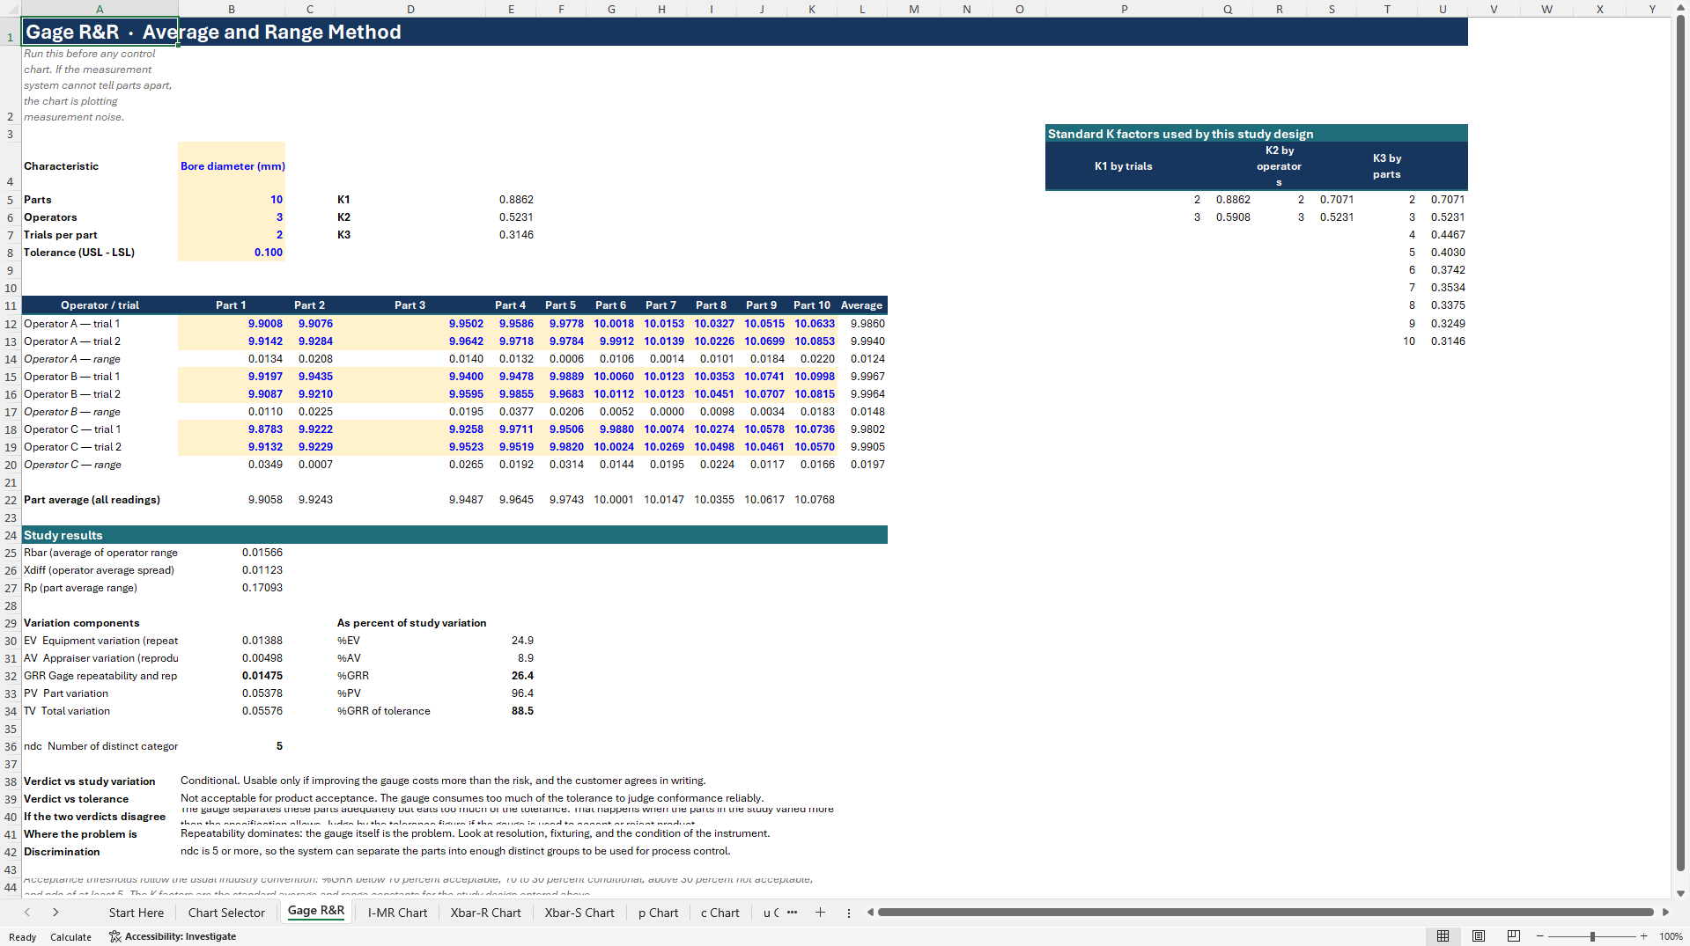Select the Part 5 column heading cell

(561, 305)
